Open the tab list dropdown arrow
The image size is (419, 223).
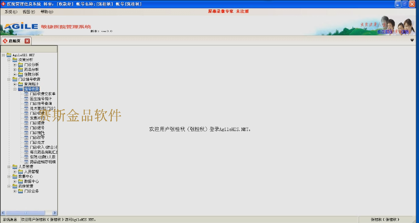pyautogui.click(x=412, y=40)
